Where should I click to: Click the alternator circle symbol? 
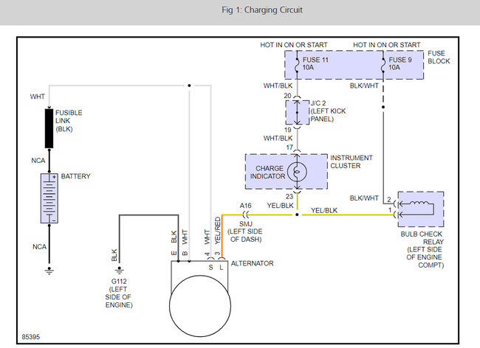point(200,306)
